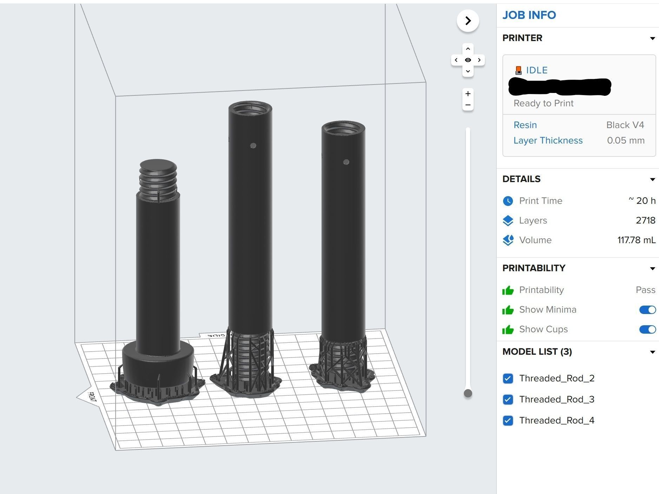This screenshot has width=659, height=494.
Task: Click the DETAILS section heading
Action: [521, 179]
